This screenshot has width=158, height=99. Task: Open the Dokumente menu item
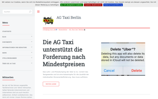[x=7, y=42]
